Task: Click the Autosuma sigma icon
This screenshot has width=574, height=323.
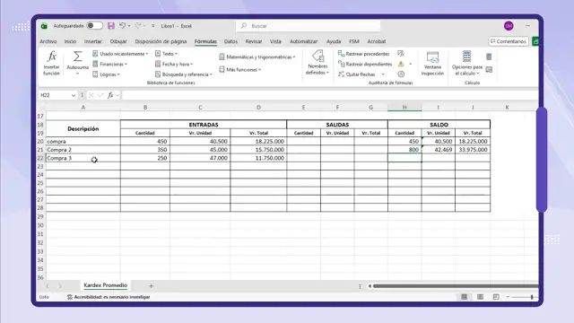Action: pos(77,57)
